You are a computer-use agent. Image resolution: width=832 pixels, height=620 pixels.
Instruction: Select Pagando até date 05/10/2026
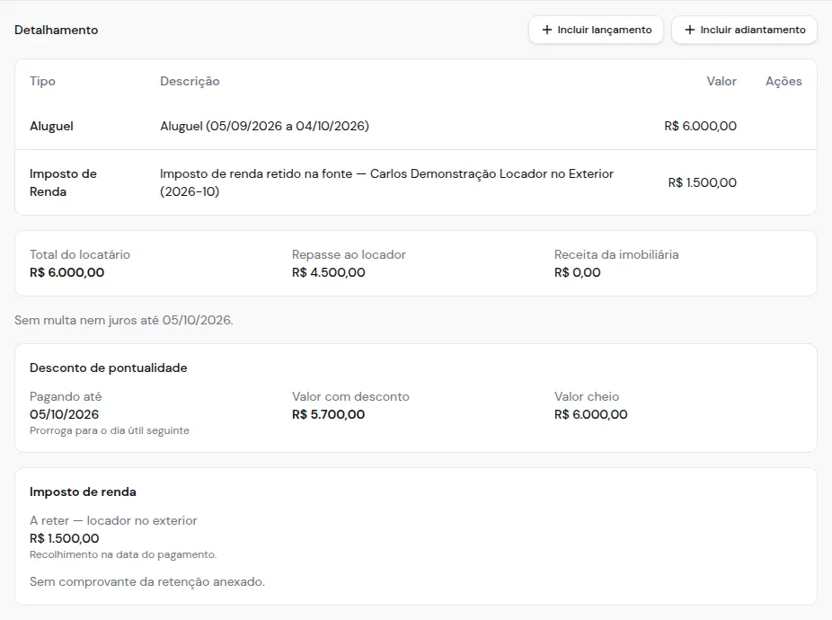pyautogui.click(x=64, y=414)
